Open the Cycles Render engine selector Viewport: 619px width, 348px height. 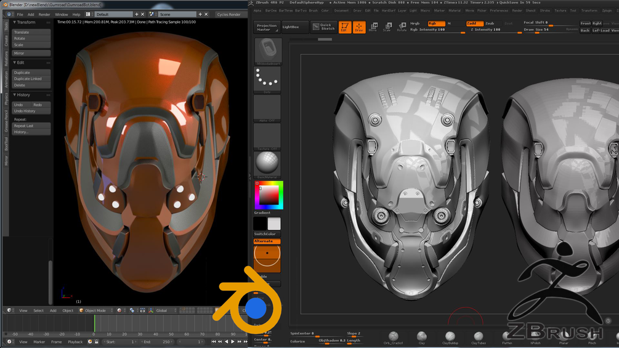click(x=230, y=14)
